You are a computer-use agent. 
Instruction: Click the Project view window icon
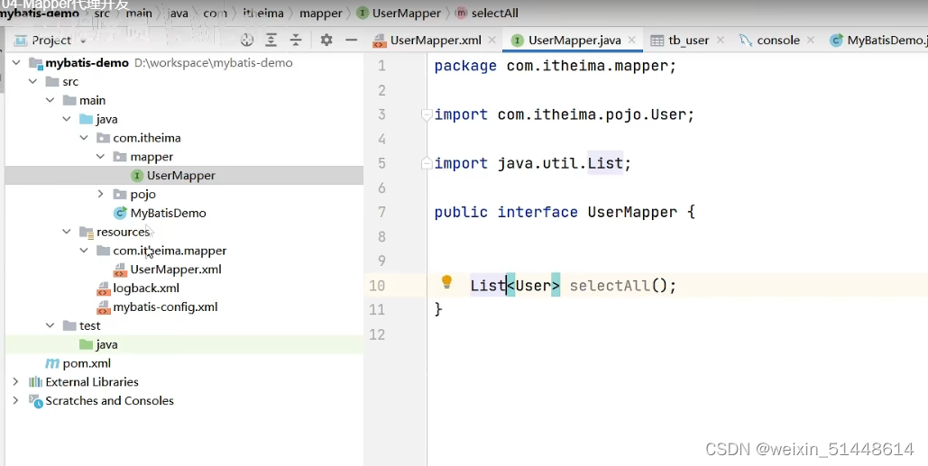21,41
